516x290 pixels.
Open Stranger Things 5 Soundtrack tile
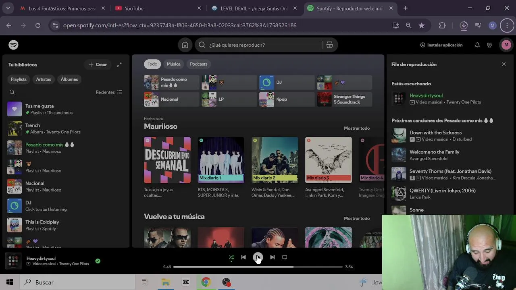pos(344,99)
